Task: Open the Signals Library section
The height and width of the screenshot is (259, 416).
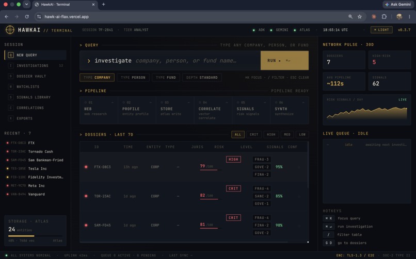Action: pyautogui.click(x=35, y=97)
